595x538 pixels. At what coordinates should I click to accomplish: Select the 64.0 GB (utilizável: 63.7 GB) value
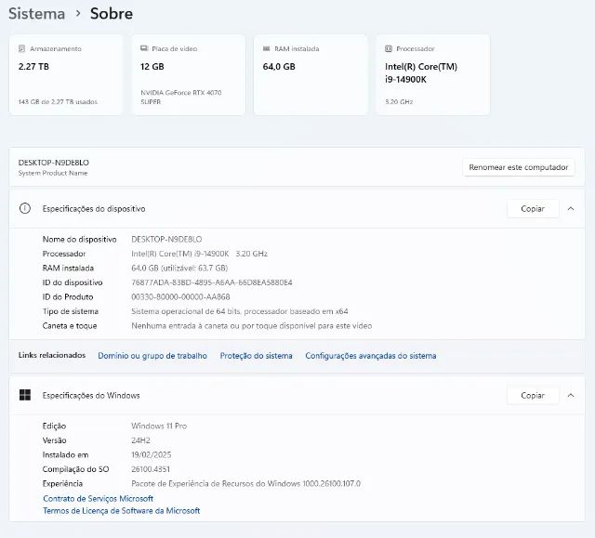(x=179, y=268)
